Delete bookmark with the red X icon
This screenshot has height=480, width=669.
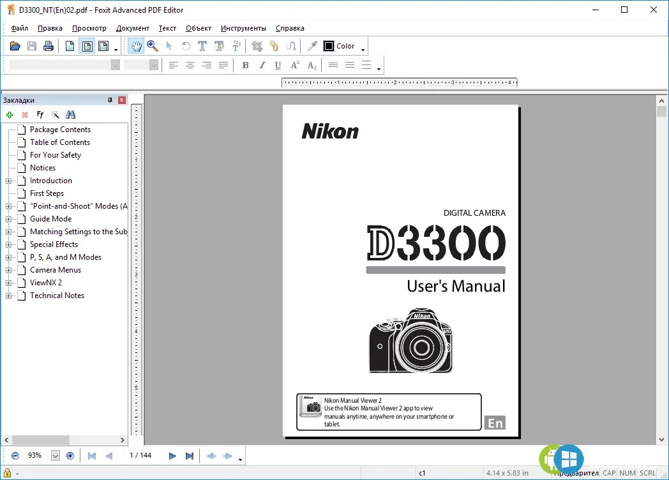pyautogui.click(x=25, y=115)
